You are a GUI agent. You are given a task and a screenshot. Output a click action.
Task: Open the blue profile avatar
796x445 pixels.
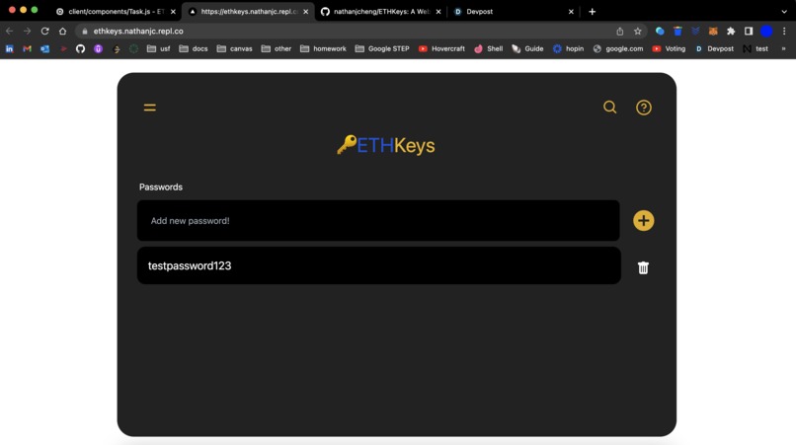click(766, 31)
